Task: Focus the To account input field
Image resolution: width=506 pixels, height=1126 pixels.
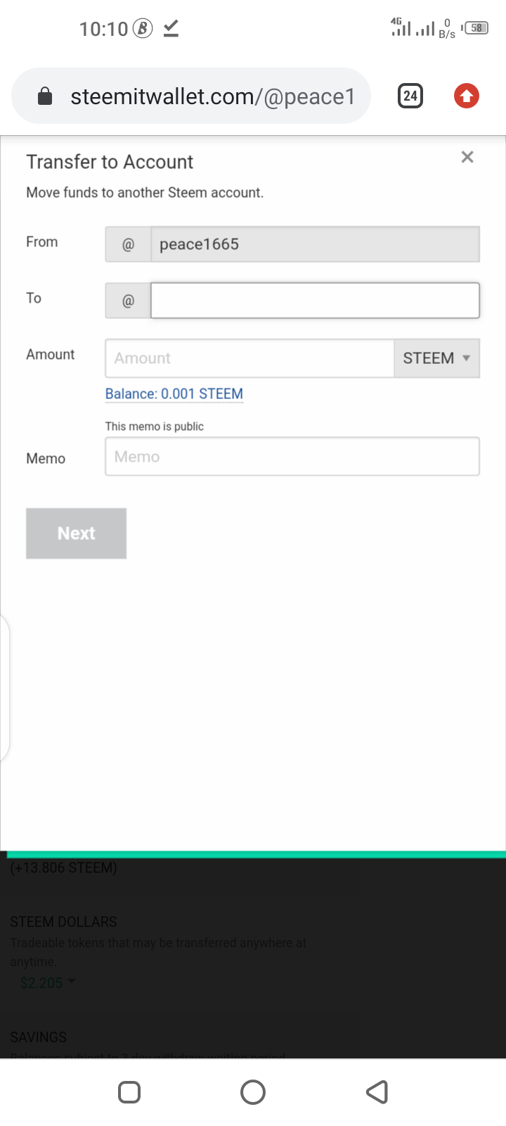Action: click(x=315, y=301)
